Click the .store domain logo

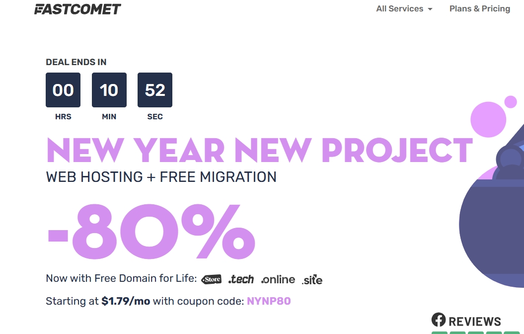tap(211, 279)
